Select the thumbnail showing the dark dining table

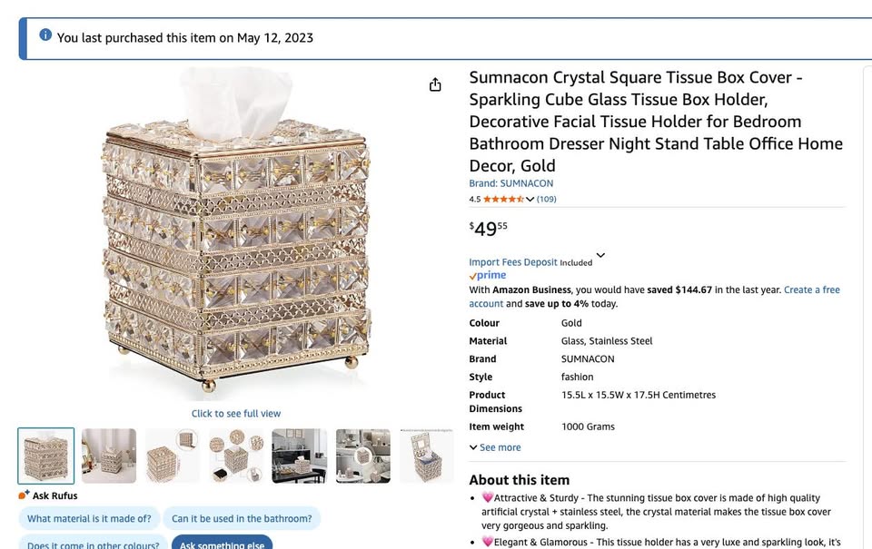click(300, 456)
